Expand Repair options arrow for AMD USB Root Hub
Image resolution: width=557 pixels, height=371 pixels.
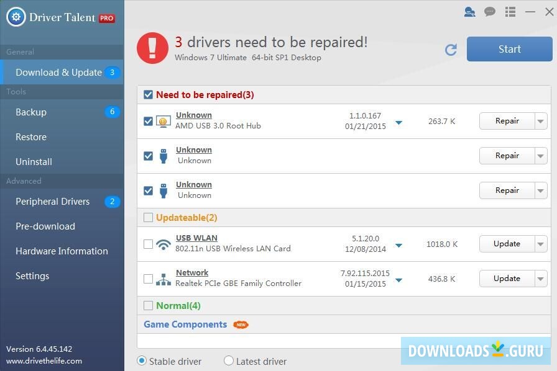pyautogui.click(x=541, y=122)
